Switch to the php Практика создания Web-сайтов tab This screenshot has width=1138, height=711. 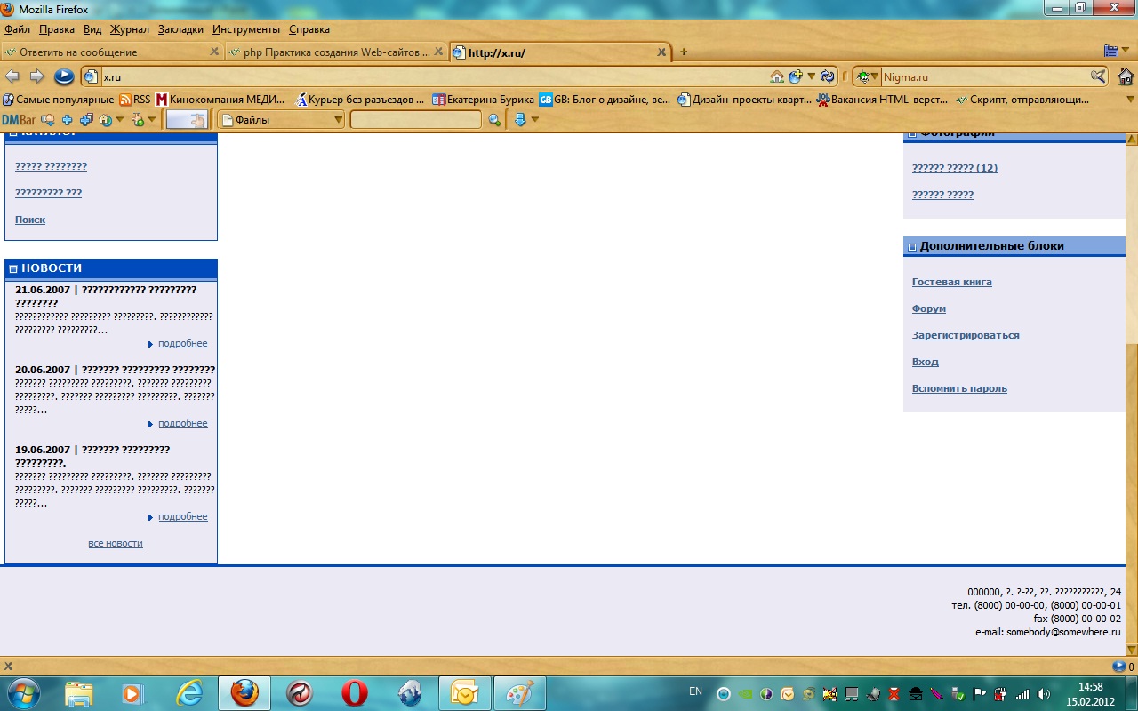coord(335,52)
